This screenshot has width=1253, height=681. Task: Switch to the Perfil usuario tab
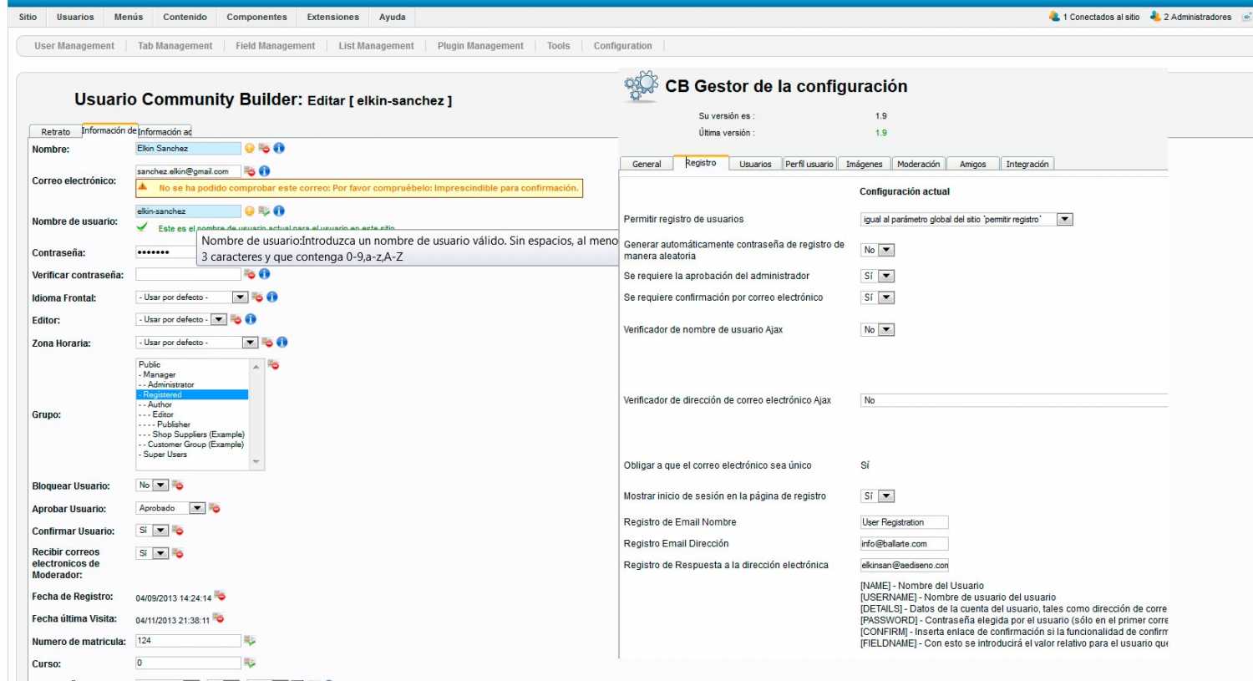(809, 164)
